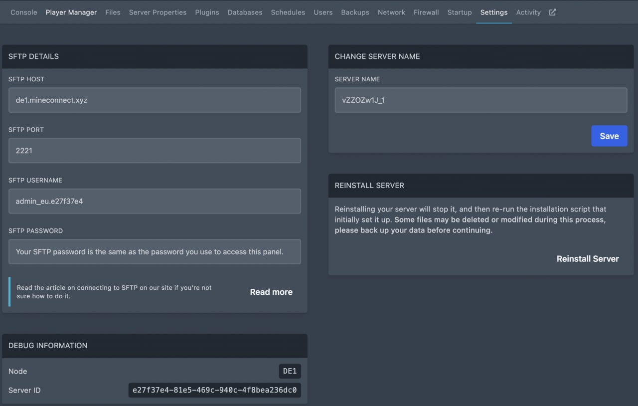Click the DE1 node badge

(x=290, y=371)
